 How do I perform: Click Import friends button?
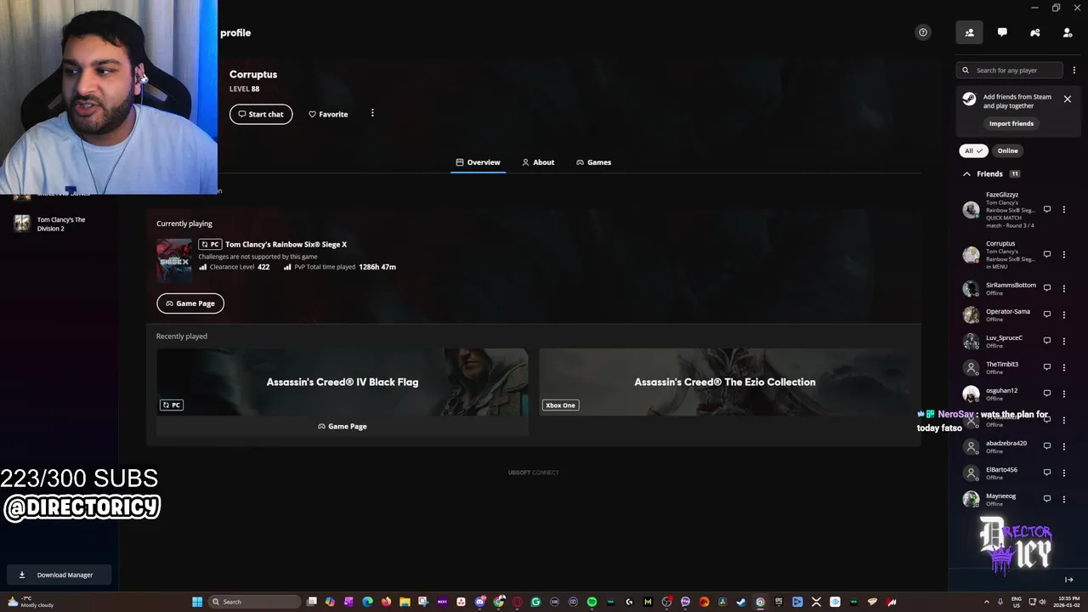coord(1011,123)
